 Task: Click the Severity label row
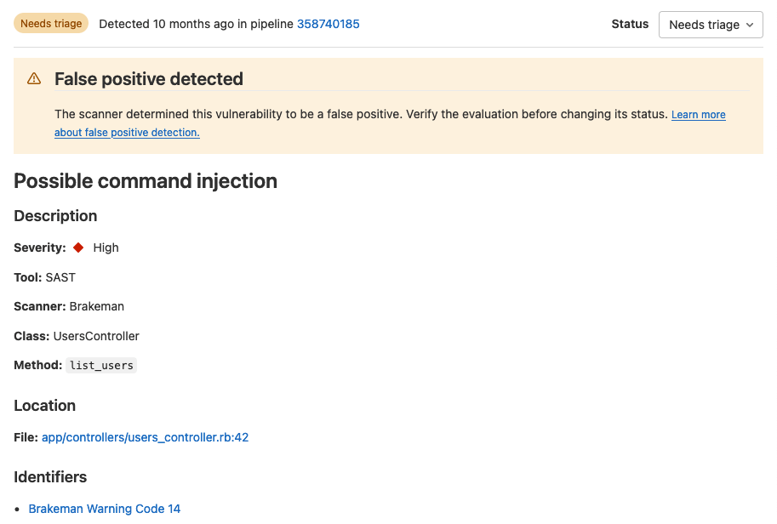[40, 247]
